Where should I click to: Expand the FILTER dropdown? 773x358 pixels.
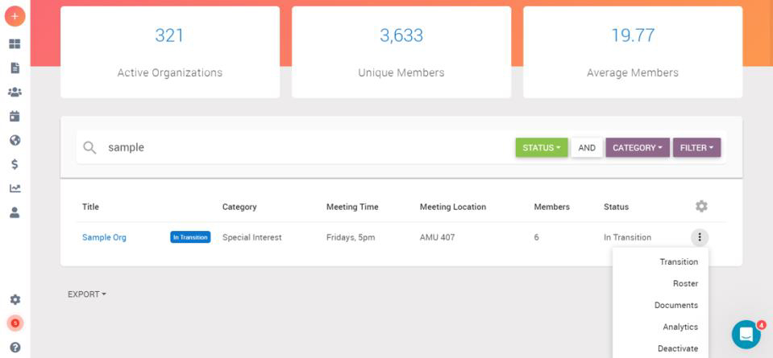[696, 148]
